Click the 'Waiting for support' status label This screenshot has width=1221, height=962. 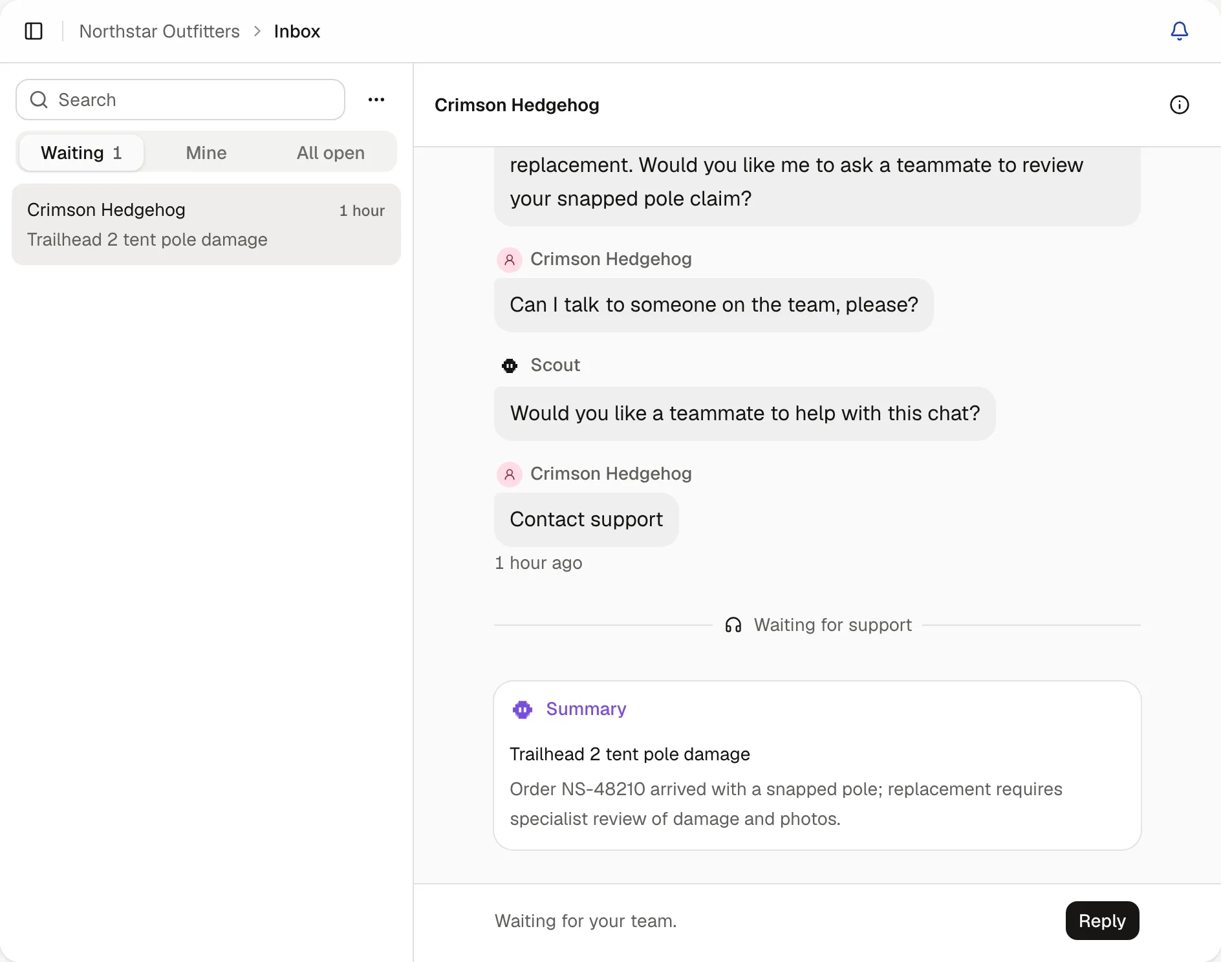pos(833,625)
